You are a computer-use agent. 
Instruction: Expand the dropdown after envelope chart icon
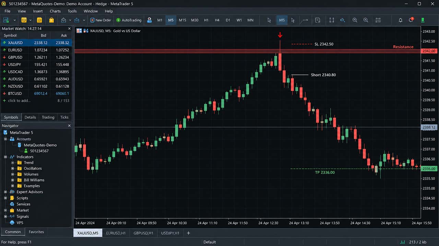pos(84,20)
